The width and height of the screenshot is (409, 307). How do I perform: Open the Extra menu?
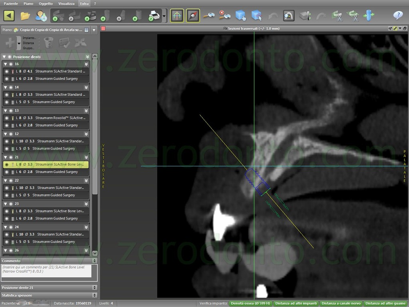84,4
